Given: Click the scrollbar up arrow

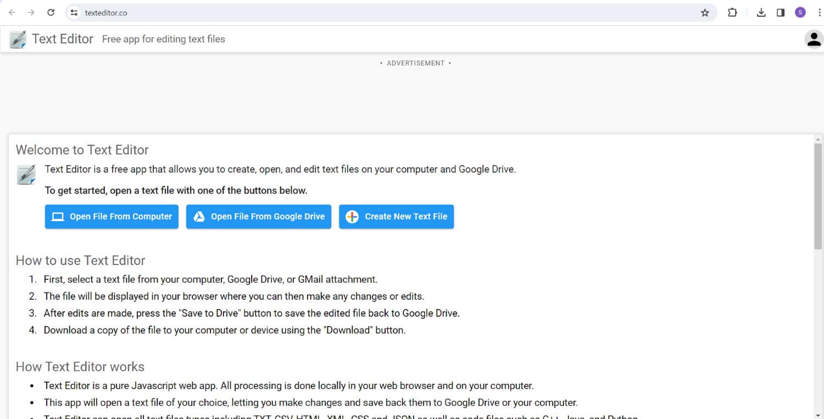Looking at the screenshot, I should click(x=819, y=139).
